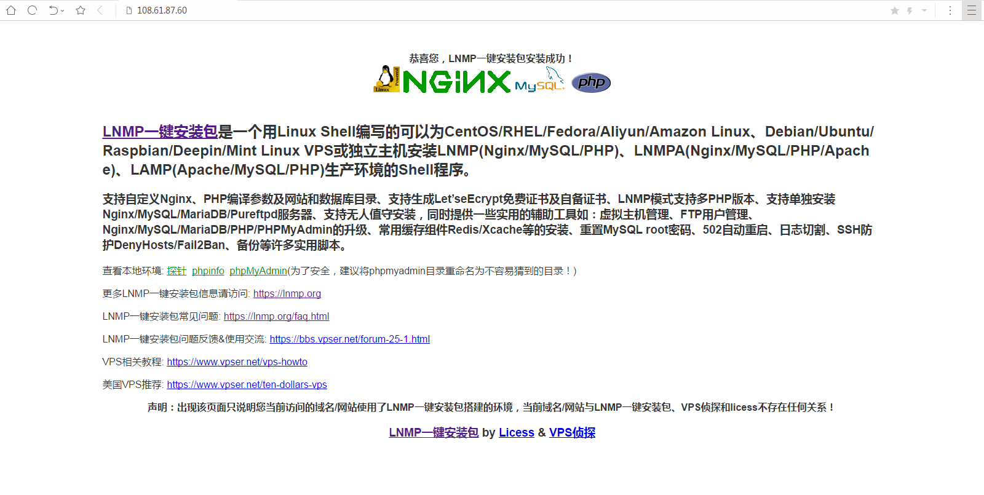Navigate back with the left arrow
This screenshot has height=495, width=984.
(100, 10)
